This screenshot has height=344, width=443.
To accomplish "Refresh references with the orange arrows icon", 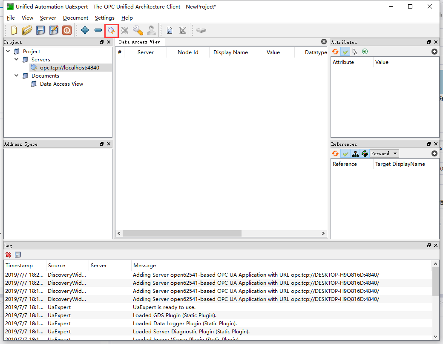I will 335,153.
